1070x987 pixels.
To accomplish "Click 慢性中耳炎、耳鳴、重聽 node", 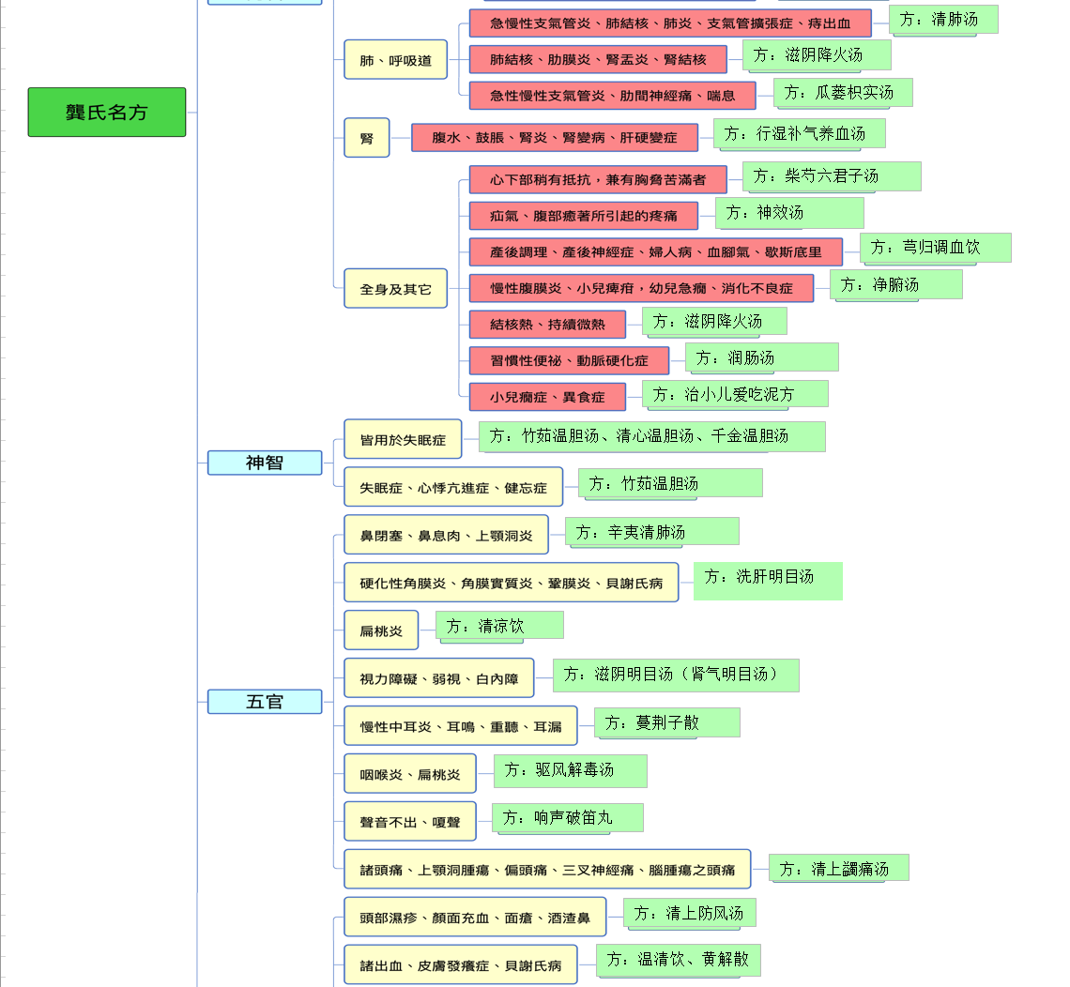I will (x=461, y=726).
